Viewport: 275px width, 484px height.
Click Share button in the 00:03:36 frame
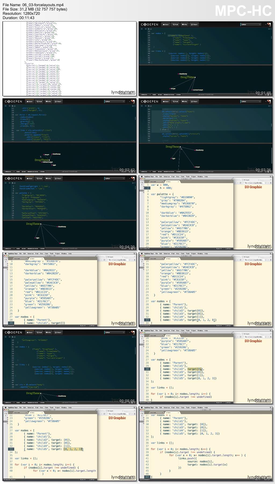click(x=194, y=101)
